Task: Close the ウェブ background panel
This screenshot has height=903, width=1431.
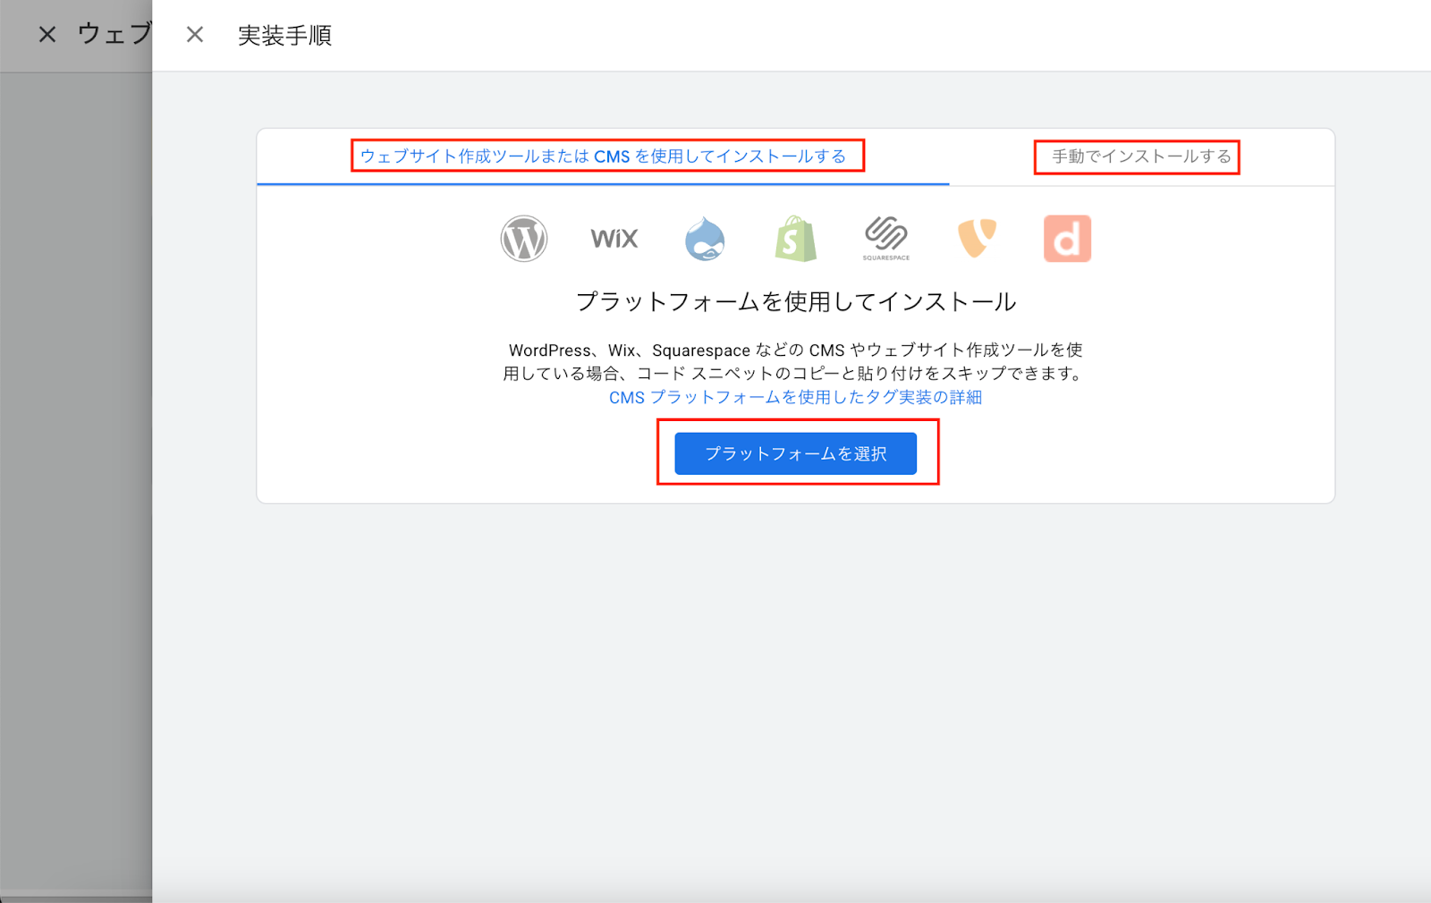Action: (x=47, y=35)
